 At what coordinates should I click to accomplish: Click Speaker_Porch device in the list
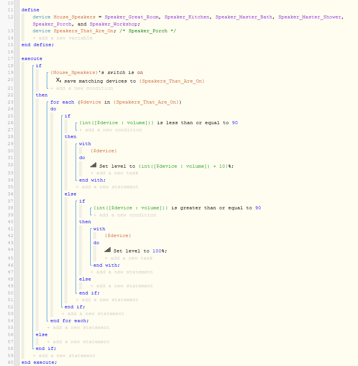52,24
